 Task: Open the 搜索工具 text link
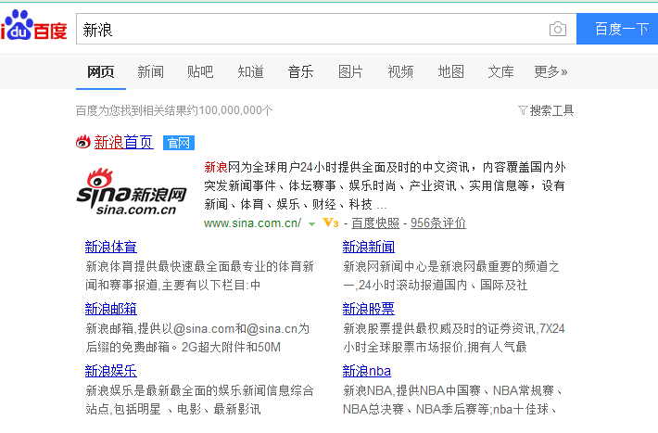551,110
